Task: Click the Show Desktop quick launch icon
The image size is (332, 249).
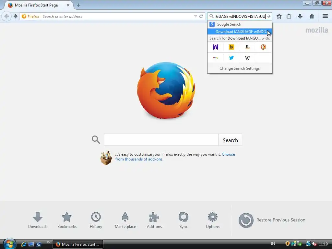Action: pyautogui.click(x=31, y=244)
